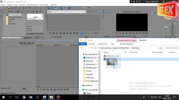Viewport: 179px width, 100px height.
Task: Click the Cut scissors icon in toolbar
Action: (x=23, y=8)
